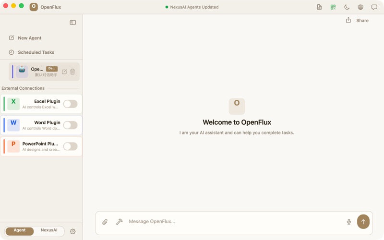Click the Excel X icon
384x240 pixels.
tap(13, 104)
